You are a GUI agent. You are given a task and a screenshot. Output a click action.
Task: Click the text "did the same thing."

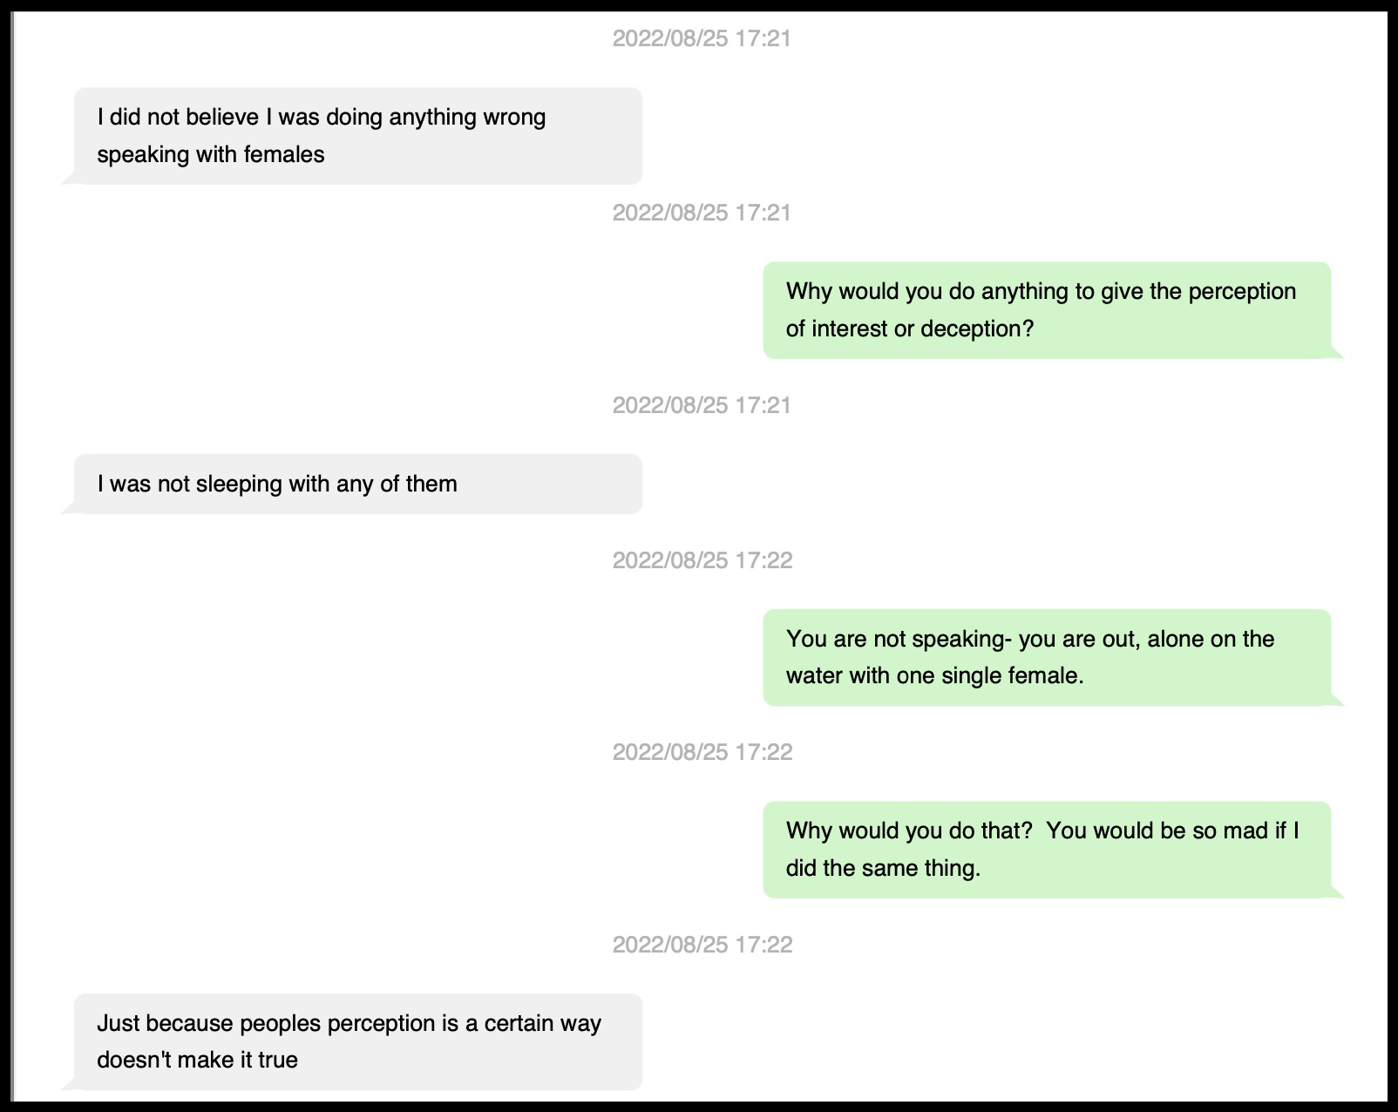[883, 868]
